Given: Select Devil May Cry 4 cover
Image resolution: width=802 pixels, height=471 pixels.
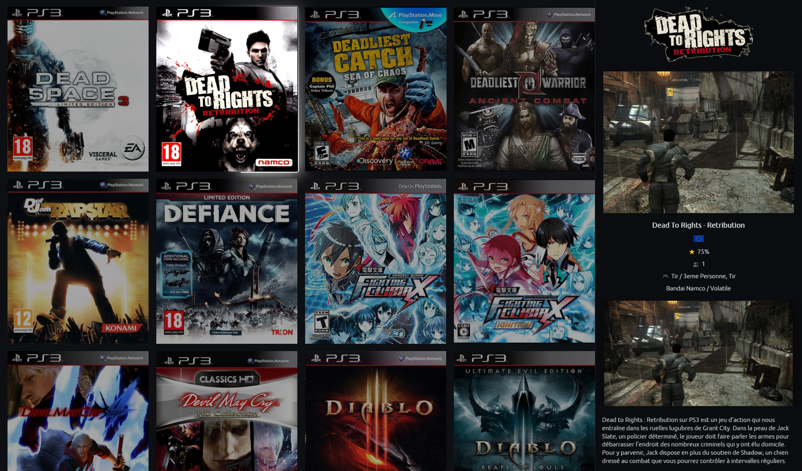Looking at the screenshot, I should [78, 411].
